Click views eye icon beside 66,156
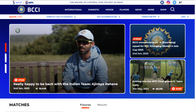This screenshot has height=112, width=195. coord(153,89)
